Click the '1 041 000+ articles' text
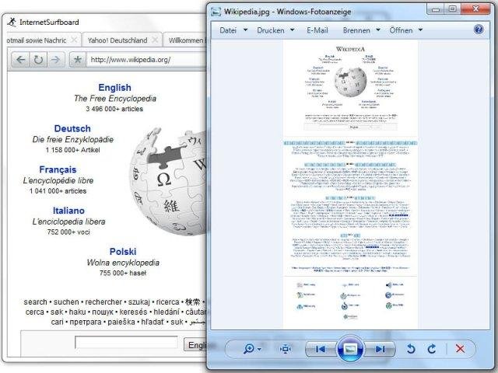The width and height of the screenshot is (498, 373). tap(58, 191)
